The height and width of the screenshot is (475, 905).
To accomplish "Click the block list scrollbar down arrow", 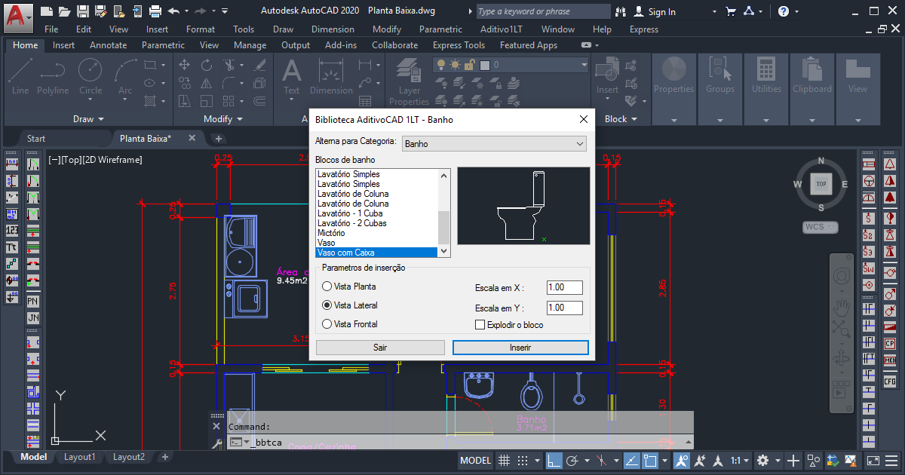I will click(x=443, y=251).
